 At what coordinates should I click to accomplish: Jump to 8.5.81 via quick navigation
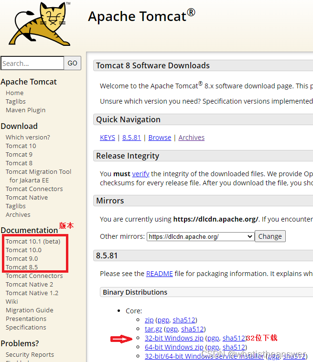[131, 138]
